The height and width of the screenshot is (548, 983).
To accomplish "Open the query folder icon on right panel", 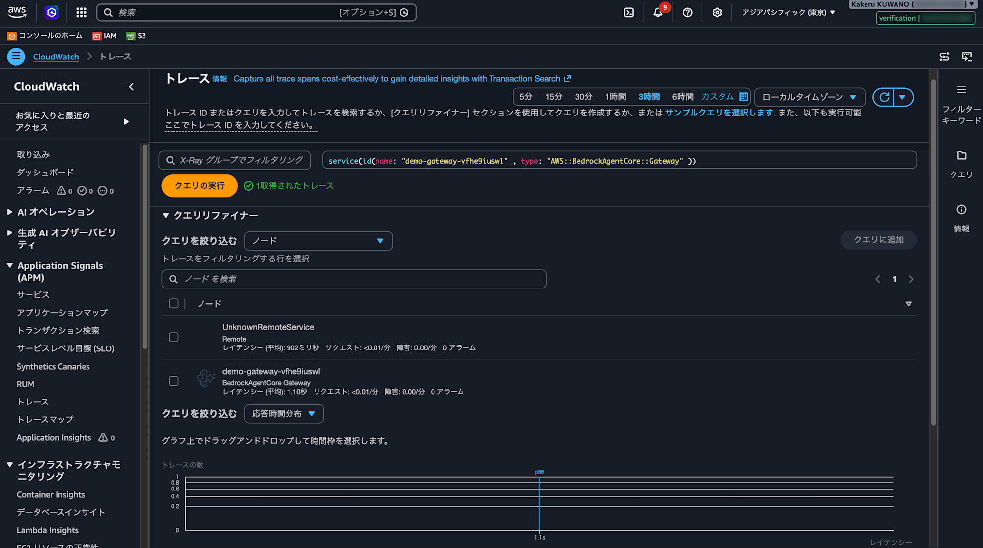I will click(961, 155).
